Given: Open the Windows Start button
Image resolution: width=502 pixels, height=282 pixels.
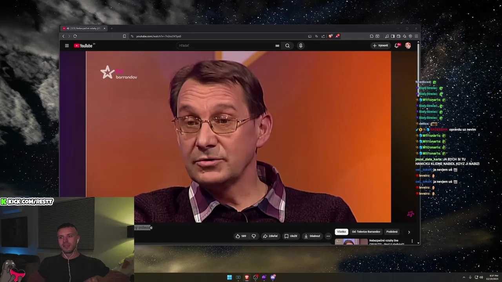Looking at the screenshot, I should pos(229,277).
